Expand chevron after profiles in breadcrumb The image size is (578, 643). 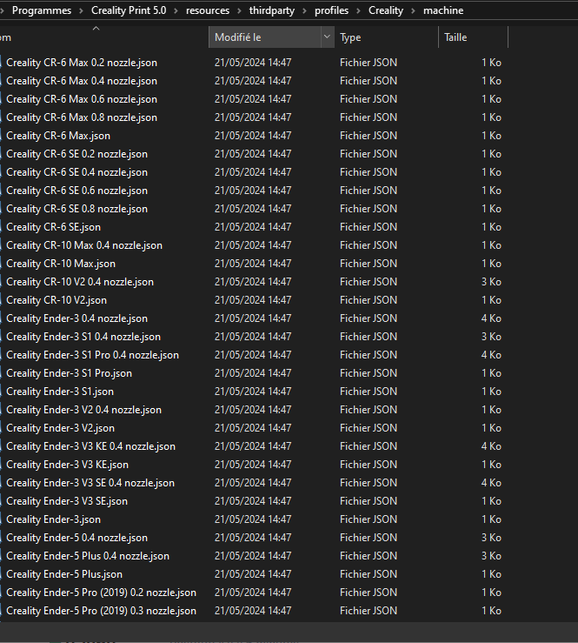point(358,10)
